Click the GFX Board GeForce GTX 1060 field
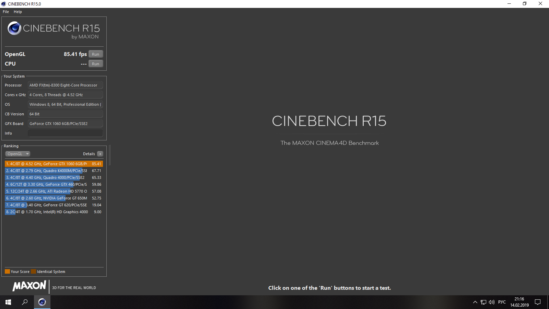The width and height of the screenshot is (549, 309). pyautogui.click(x=65, y=124)
